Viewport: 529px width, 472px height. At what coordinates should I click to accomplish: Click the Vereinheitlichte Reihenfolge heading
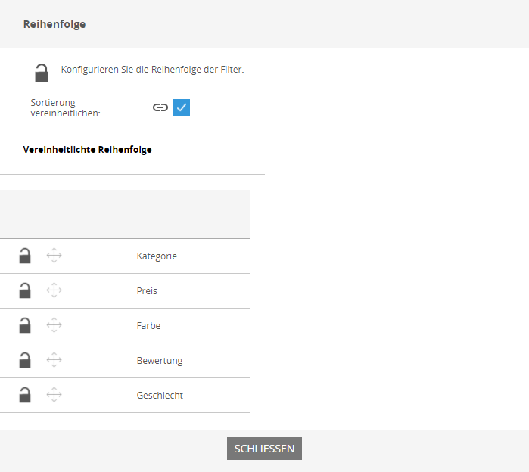click(x=87, y=150)
